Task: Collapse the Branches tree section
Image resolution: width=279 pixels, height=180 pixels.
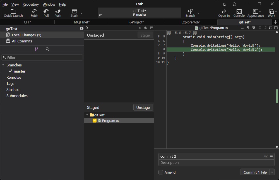Action: (3, 65)
